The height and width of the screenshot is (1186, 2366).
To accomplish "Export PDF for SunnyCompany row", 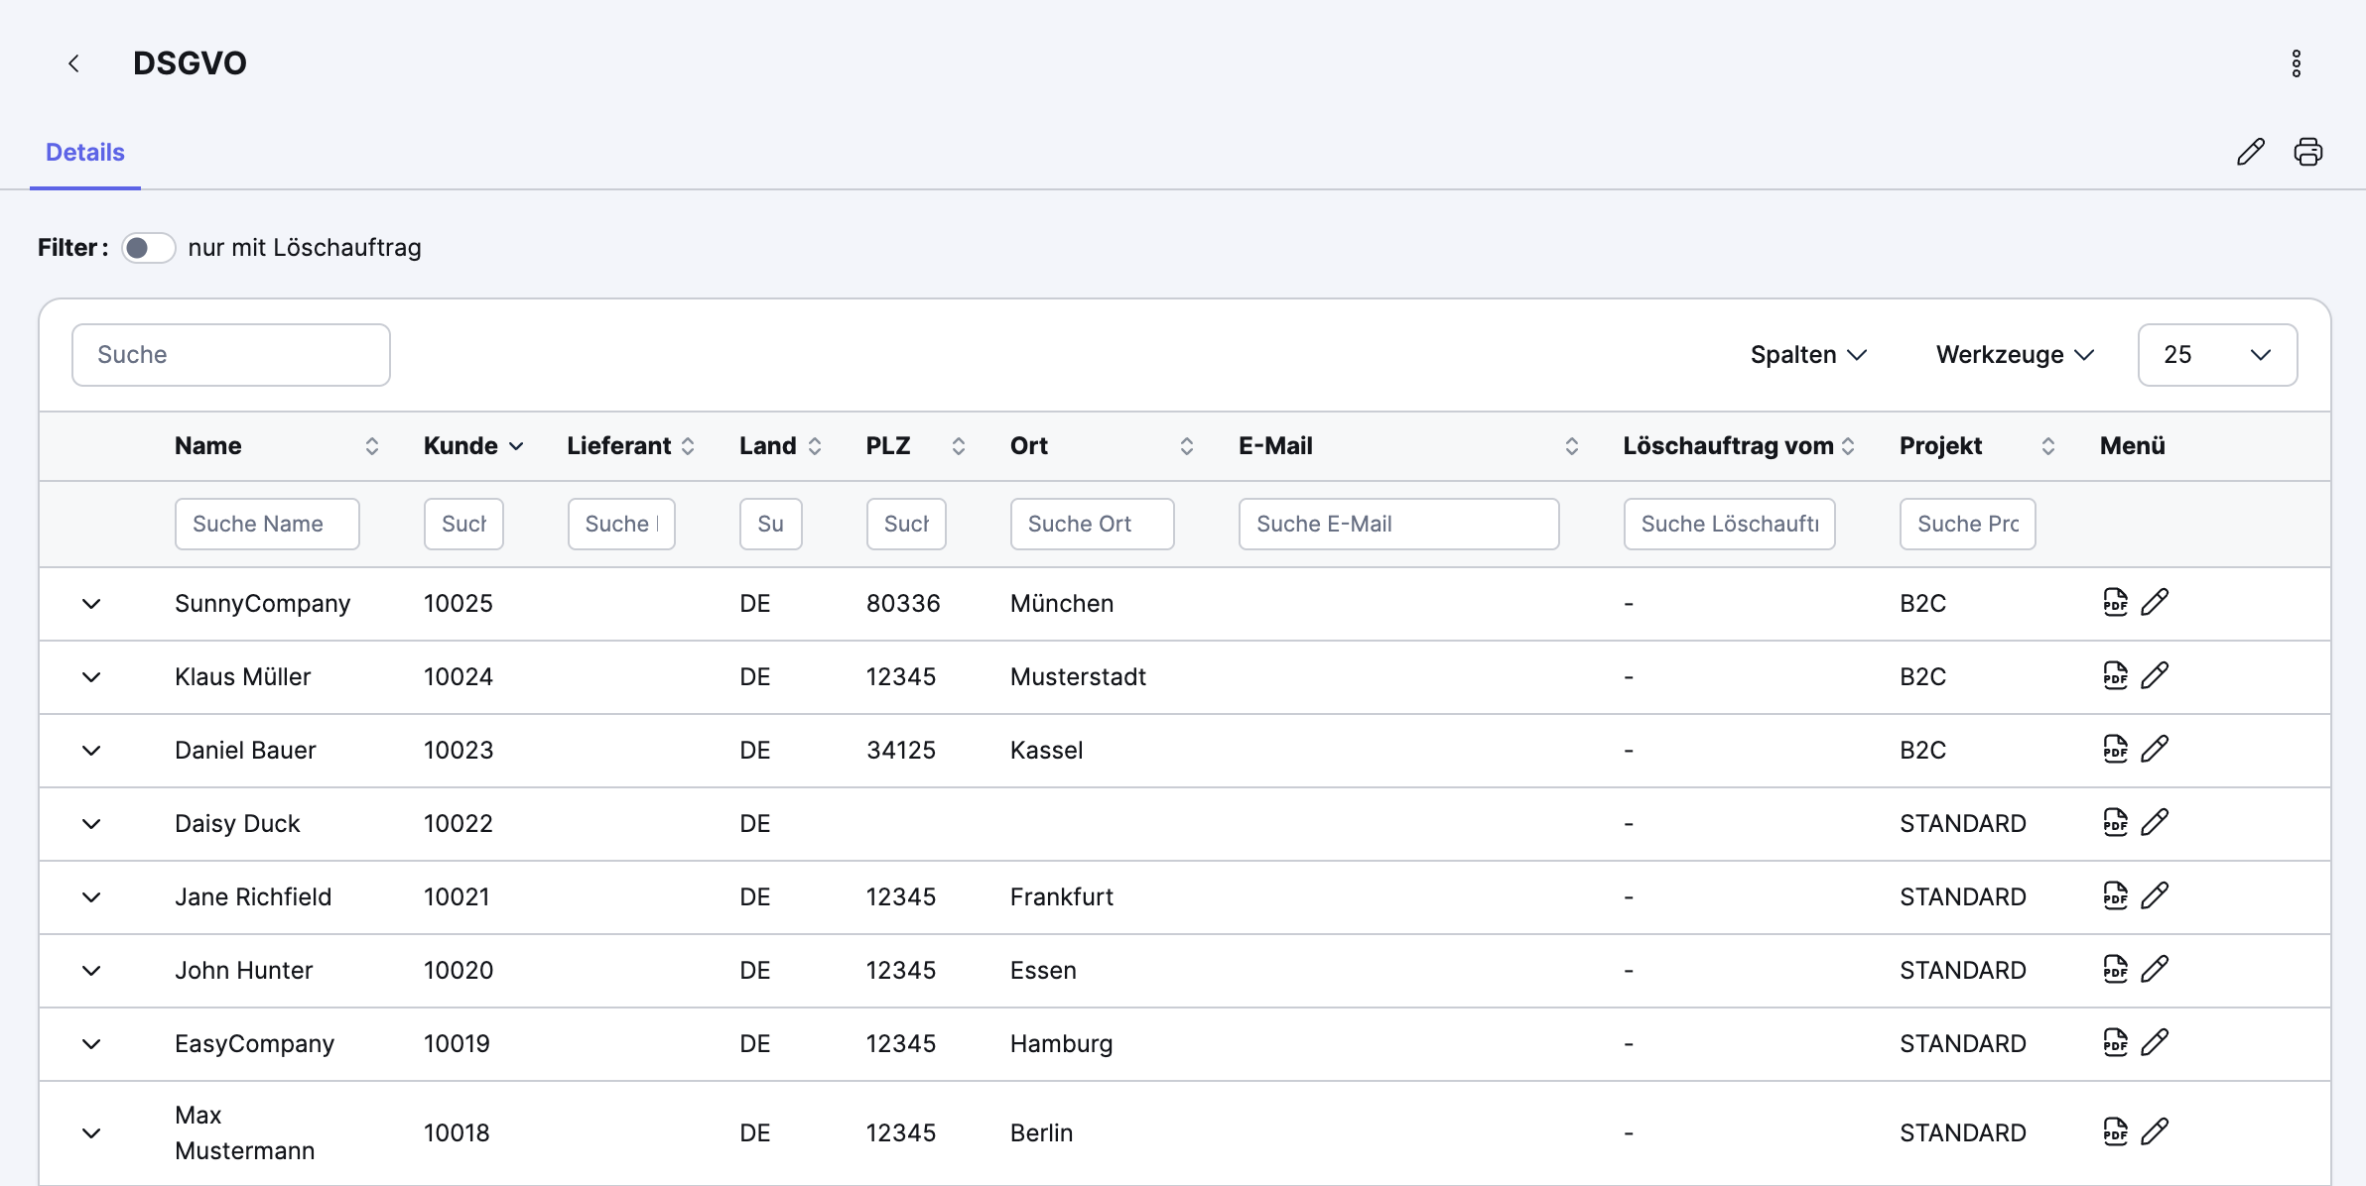I will [x=2115, y=602].
